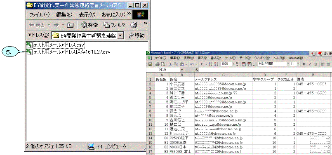
Task: Click the Print icon in Excel toolbar
Action: pos(157,64)
